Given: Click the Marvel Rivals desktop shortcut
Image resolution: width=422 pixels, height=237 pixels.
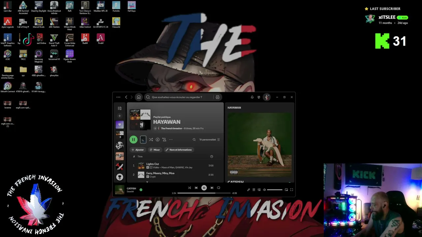Looking at the screenshot, I should 39,23.
